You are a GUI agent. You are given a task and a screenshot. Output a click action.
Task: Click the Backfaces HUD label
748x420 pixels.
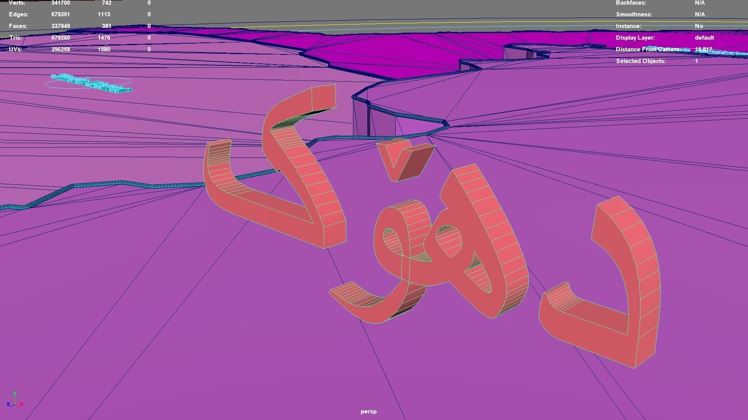pos(631,3)
